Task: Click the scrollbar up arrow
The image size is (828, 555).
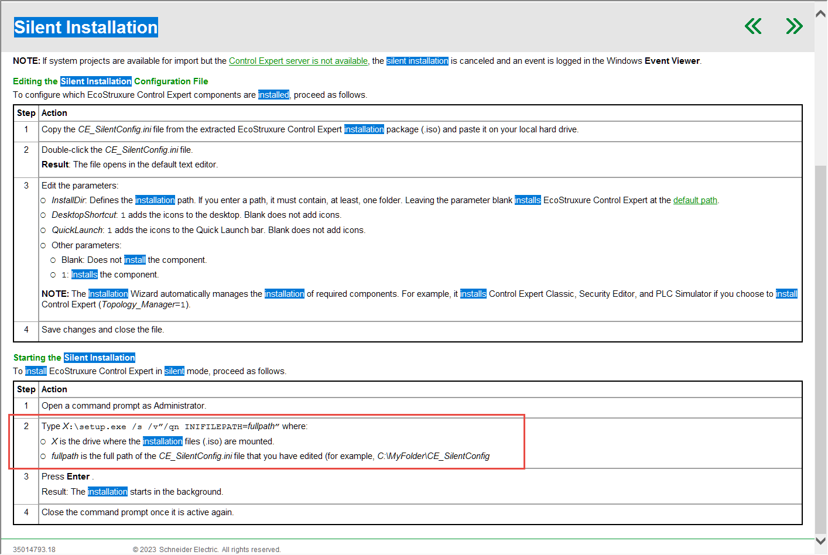Action: (821, 13)
